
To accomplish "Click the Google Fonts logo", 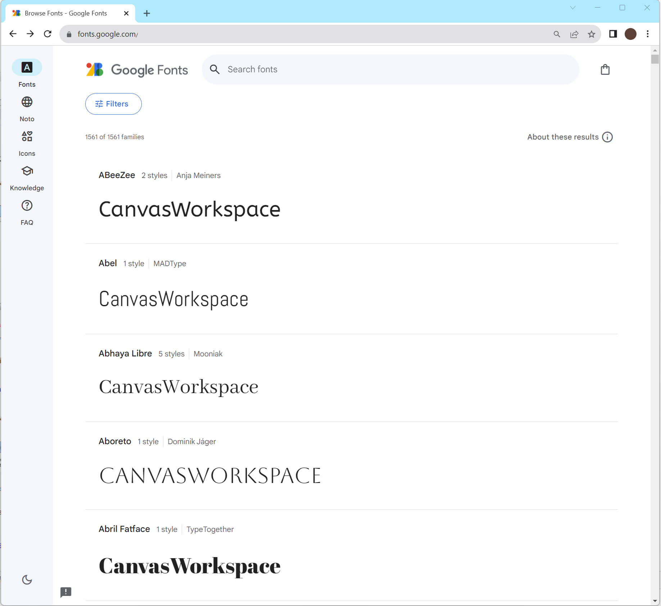I will 137,70.
